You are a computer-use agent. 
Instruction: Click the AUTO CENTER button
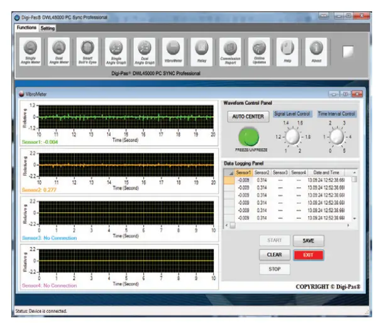(247, 116)
